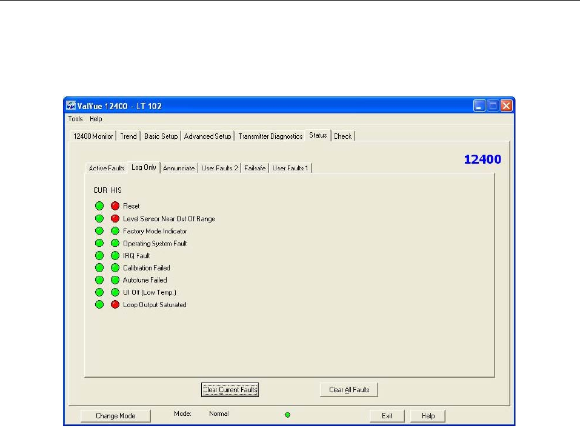Click the Clear Current Faults button
580x428 pixels.
(x=230, y=390)
